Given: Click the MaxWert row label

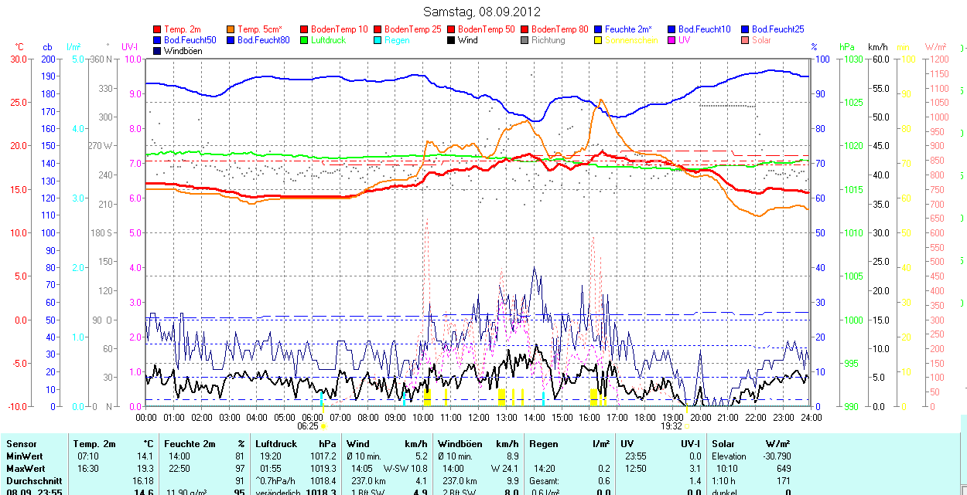Looking at the screenshot, I should (x=26, y=469).
